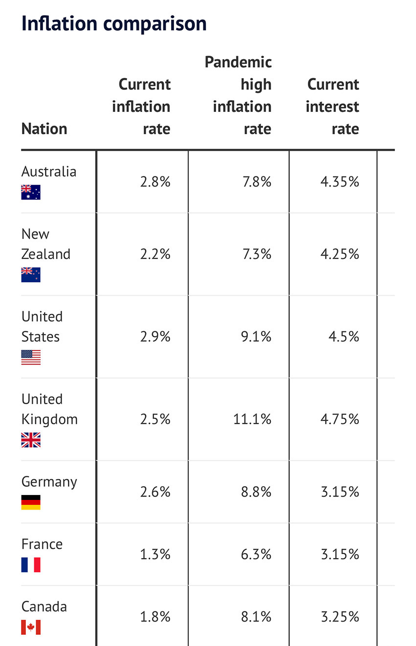This screenshot has height=646, width=416.
Task: Click France's 1.3% current inflation value
Action: click(155, 554)
